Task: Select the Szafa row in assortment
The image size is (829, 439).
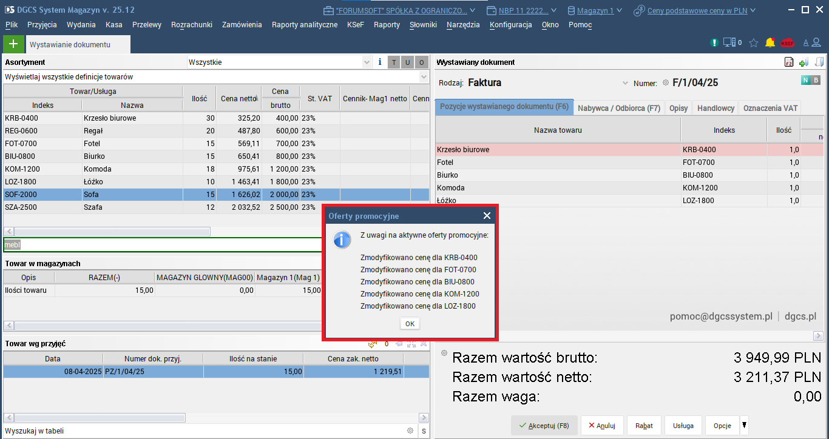Action: pos(216,207)
